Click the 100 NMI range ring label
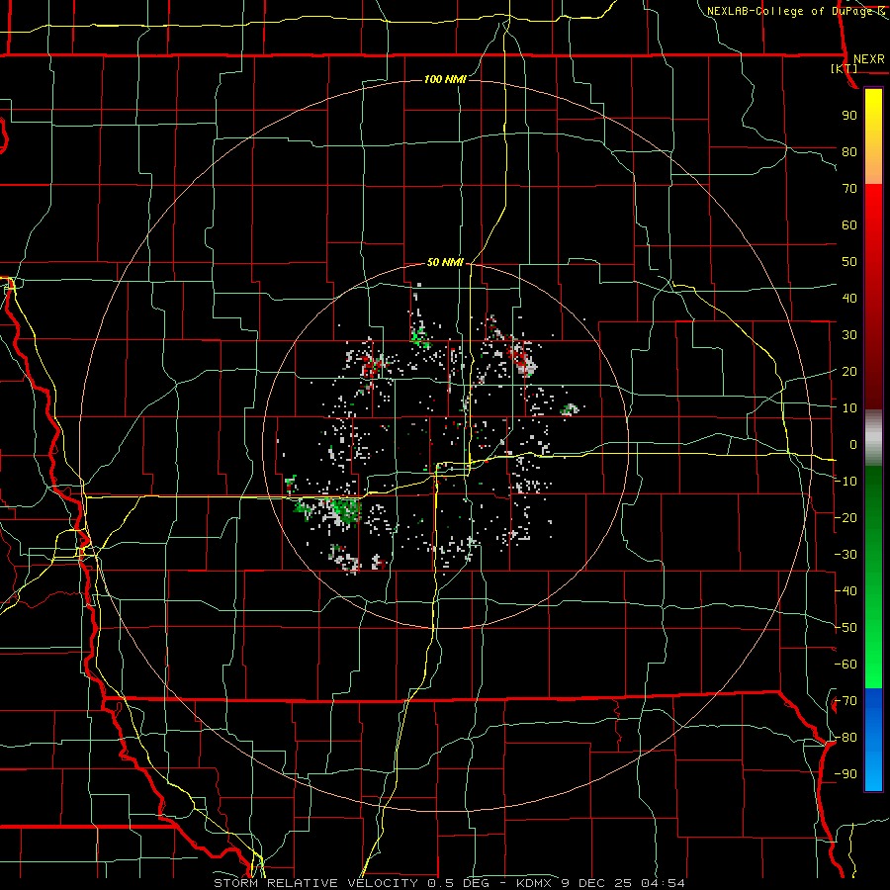This screenshot has height=890, width=890. 446,79
